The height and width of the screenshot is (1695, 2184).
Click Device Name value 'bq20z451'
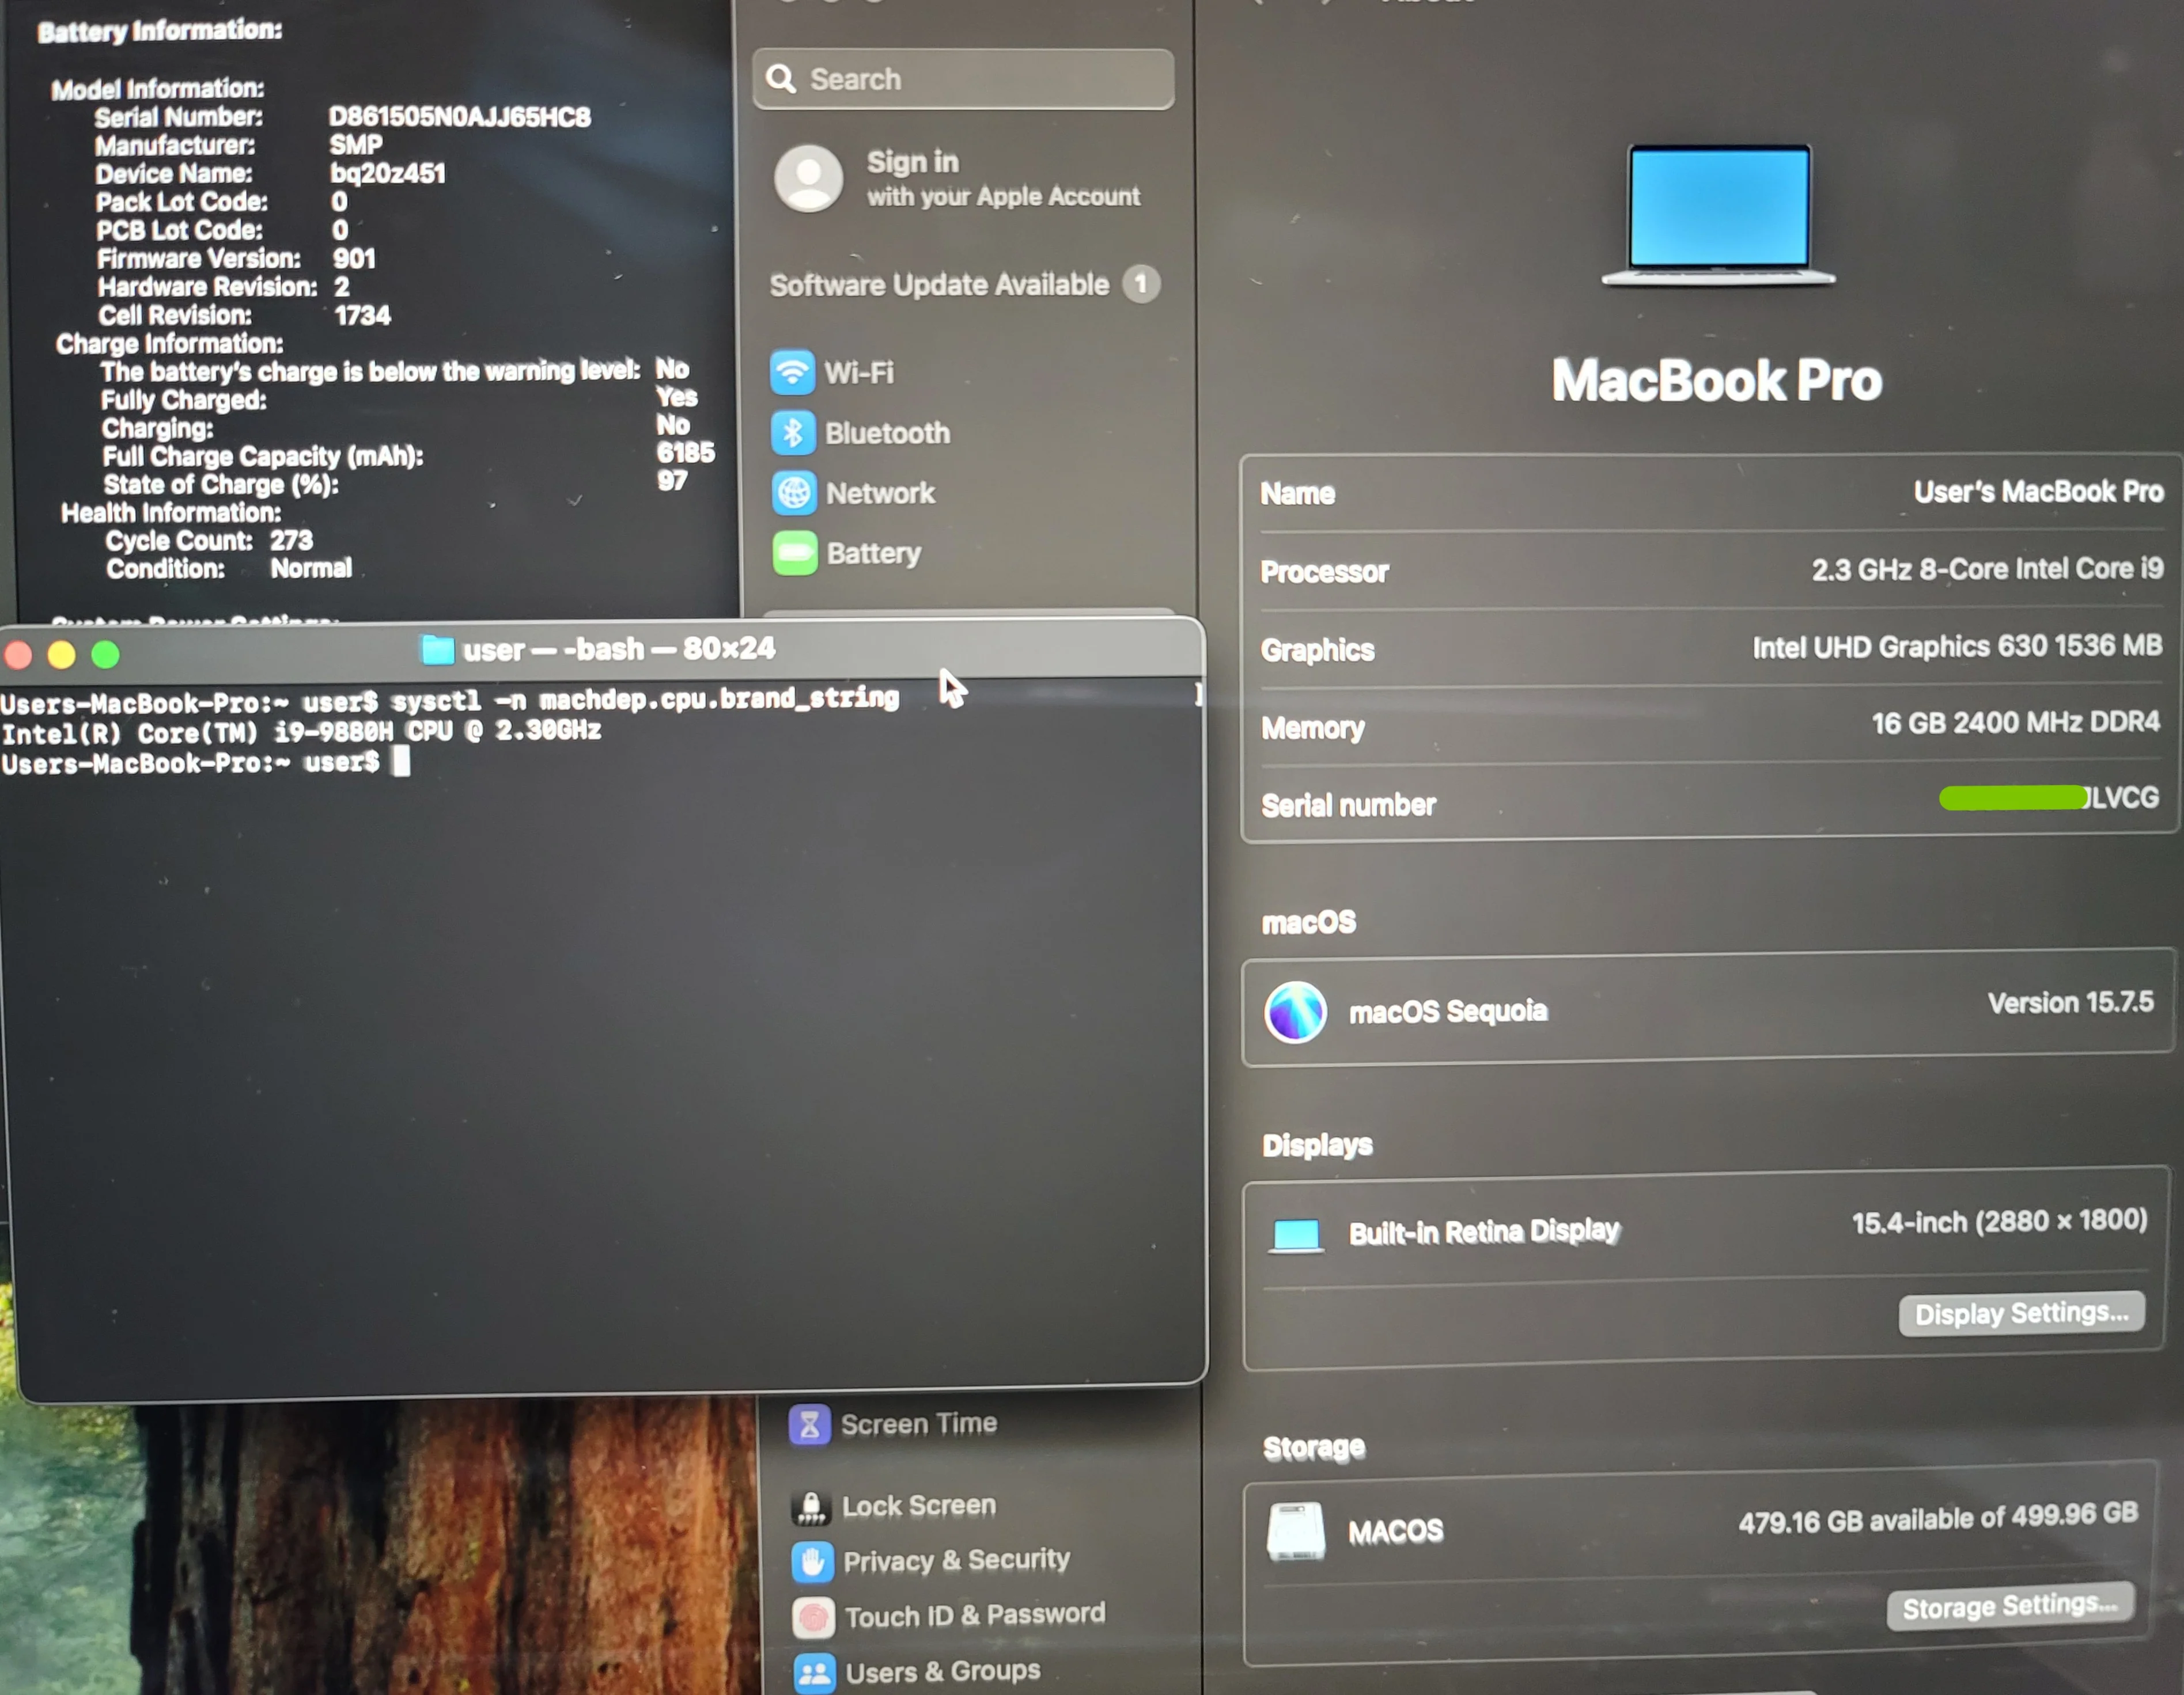point(388,173)
